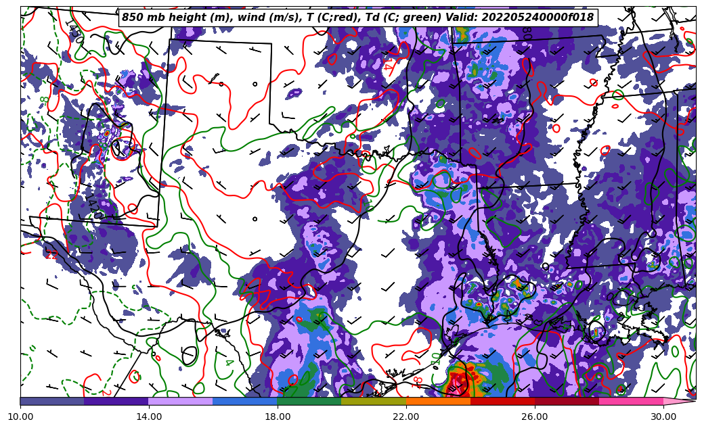Click the 26.00 colorbar tick label
The image size is (702, 428).
pos(535,417)
